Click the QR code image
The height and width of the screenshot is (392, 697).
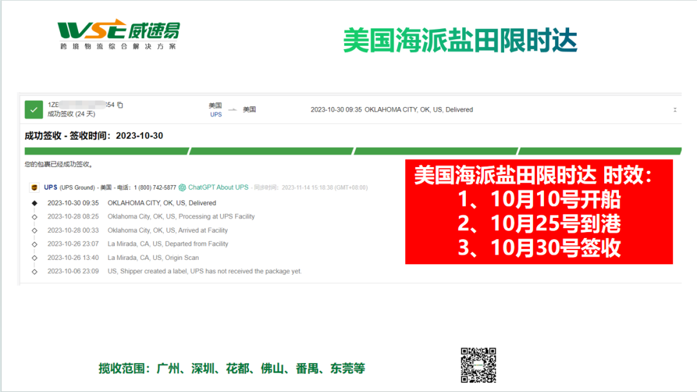coord(478,365)
